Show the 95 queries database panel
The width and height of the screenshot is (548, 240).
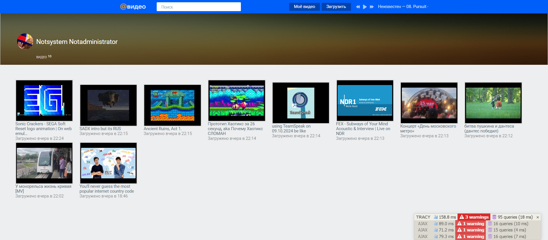513,217
